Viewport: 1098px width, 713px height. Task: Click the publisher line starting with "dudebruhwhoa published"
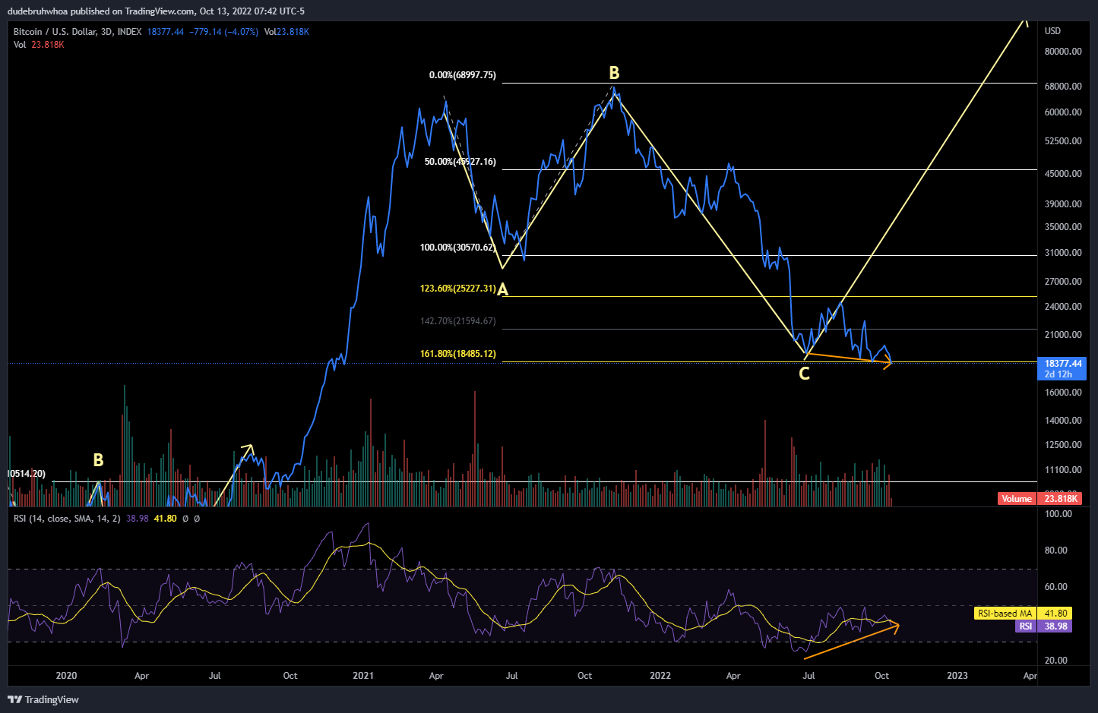coord(157,11)
